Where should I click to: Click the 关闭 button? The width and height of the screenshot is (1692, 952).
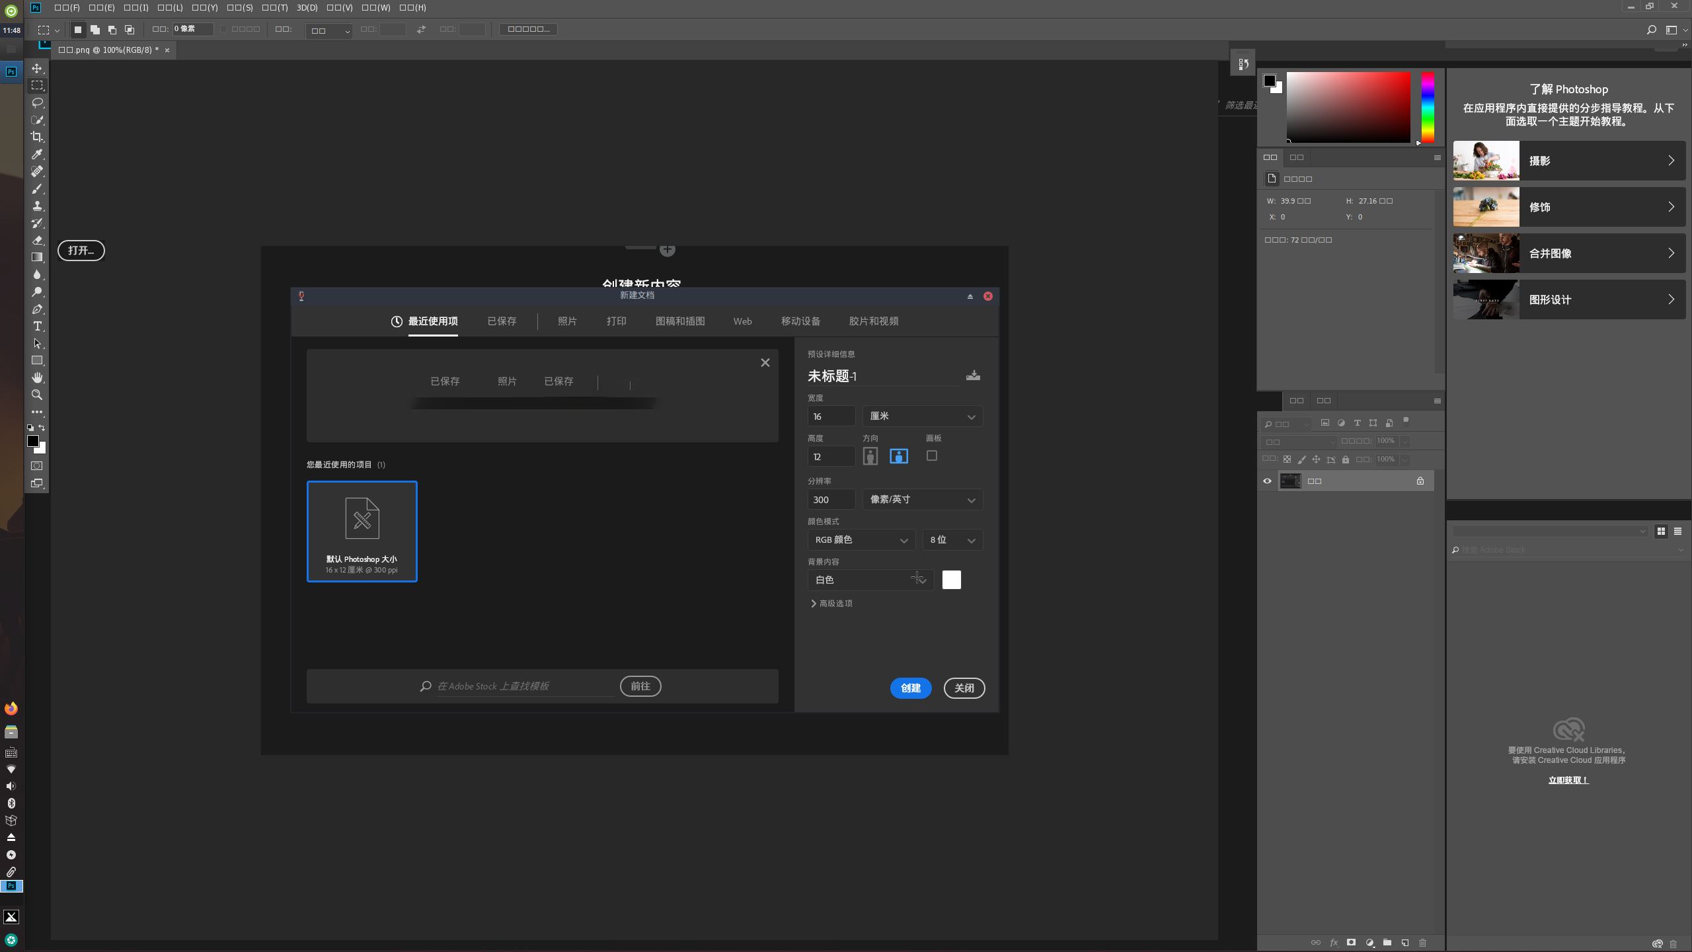click(x=964, y=688)
